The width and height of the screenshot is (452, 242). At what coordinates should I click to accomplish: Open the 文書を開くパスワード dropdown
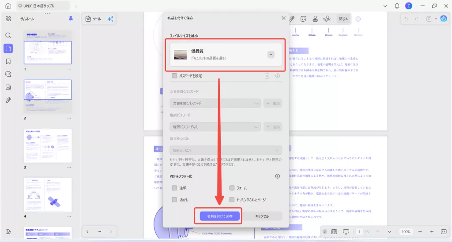click(x=215, y=103)
